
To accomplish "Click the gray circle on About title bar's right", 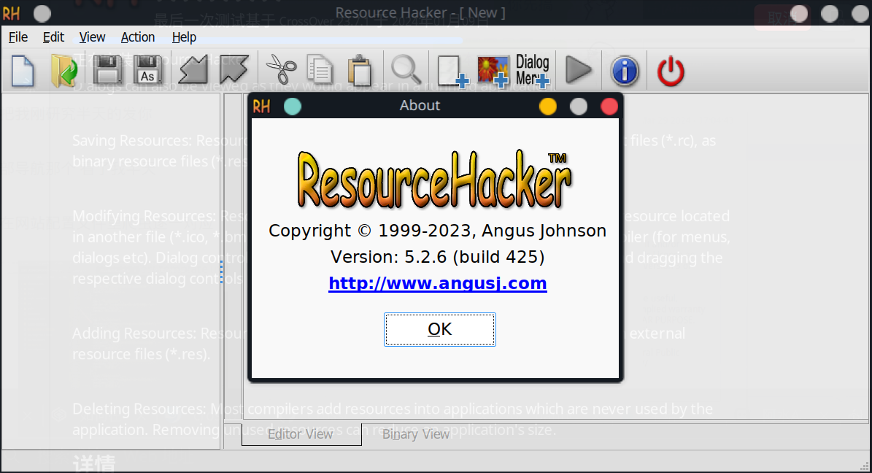I will pyautogui.click(x=579, y=107).
